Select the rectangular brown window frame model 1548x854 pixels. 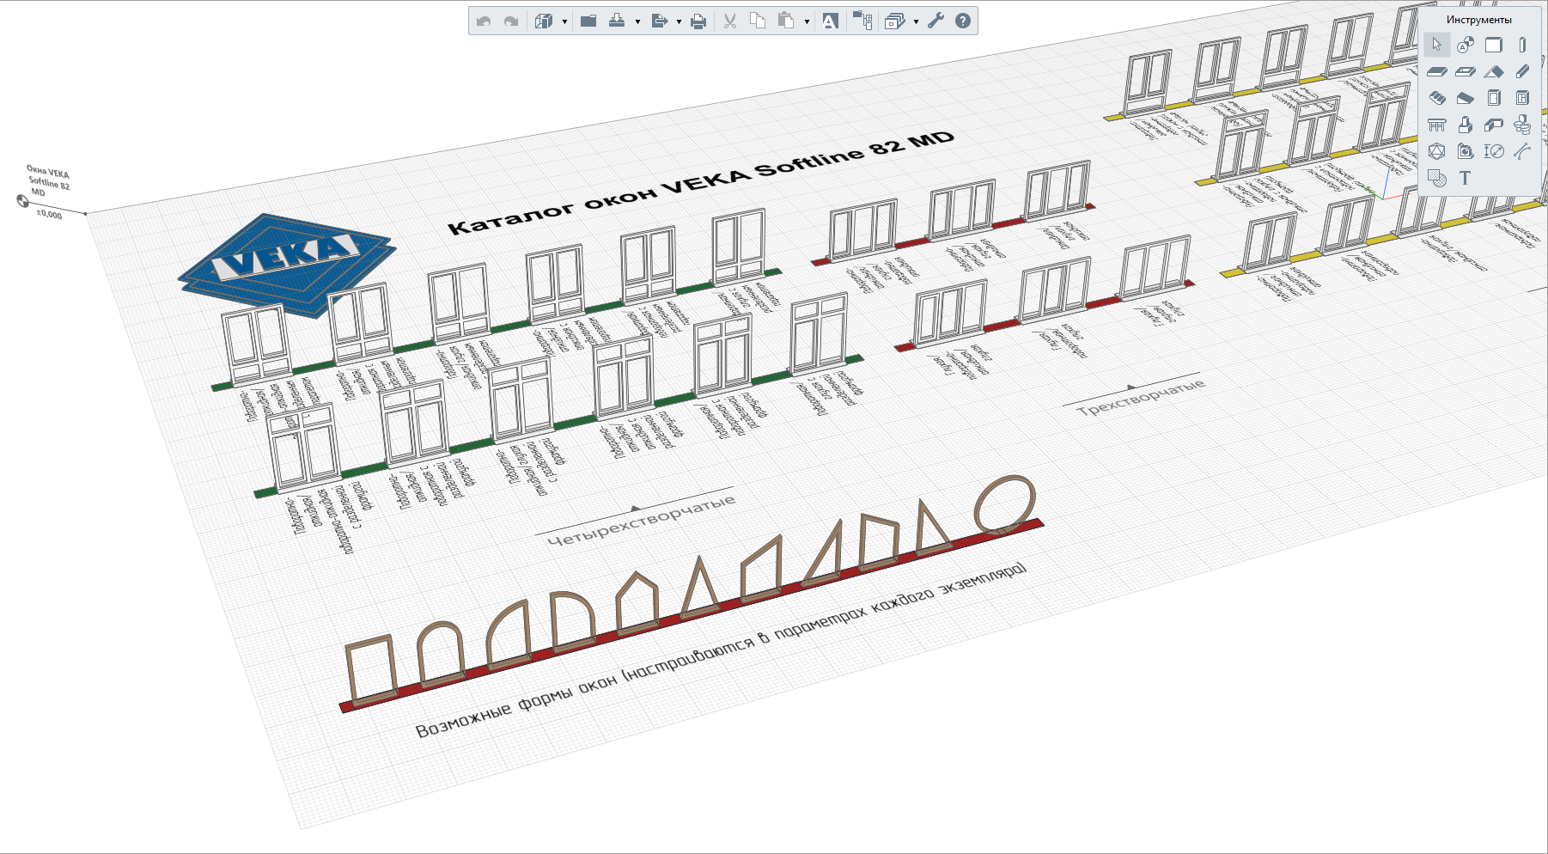[x=371, y=670]
